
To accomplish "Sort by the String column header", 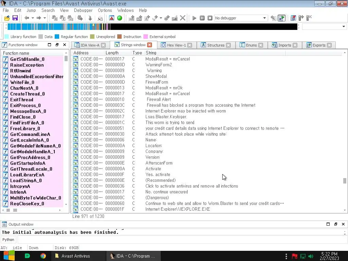I will click(215, 53).
